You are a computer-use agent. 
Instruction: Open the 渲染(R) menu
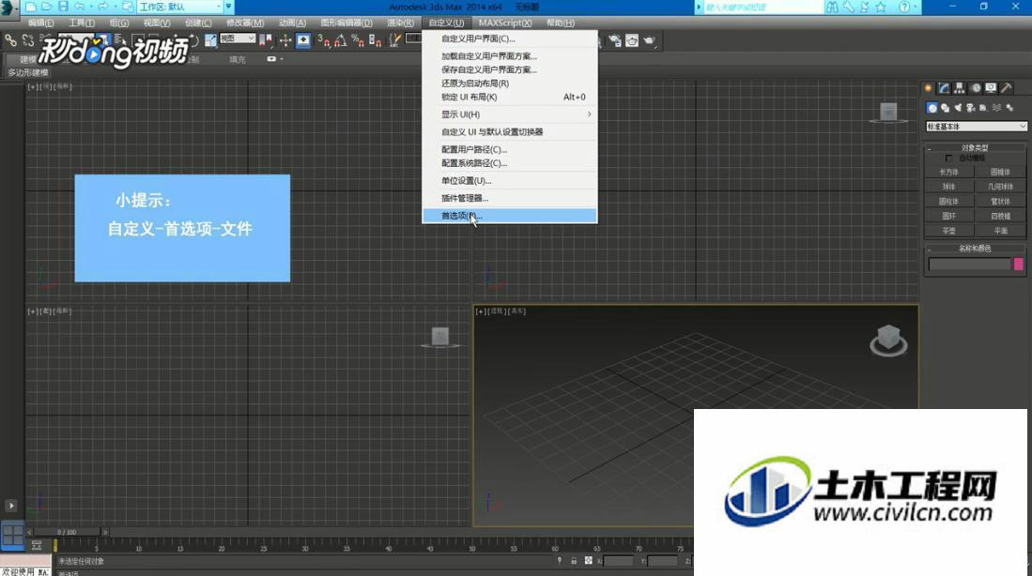[x=400, y=23]
